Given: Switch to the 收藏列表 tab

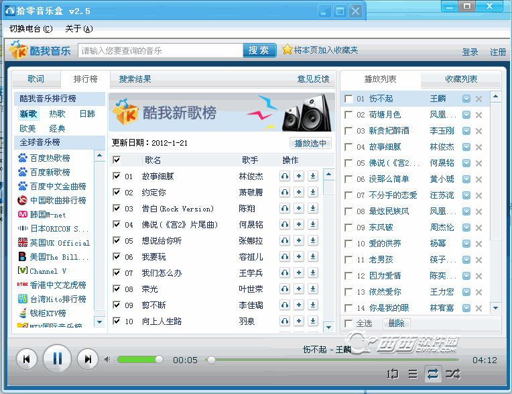Looking at the screenshot, I should click(461, 79).
